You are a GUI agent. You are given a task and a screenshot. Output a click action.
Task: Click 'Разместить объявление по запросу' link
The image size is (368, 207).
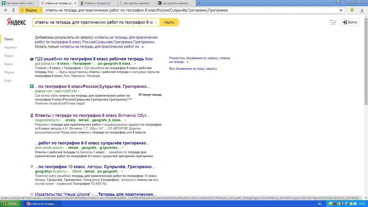(x=200, y=60)
